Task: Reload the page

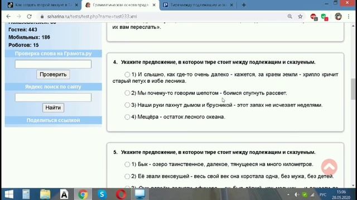Action: tap(30, 16)
